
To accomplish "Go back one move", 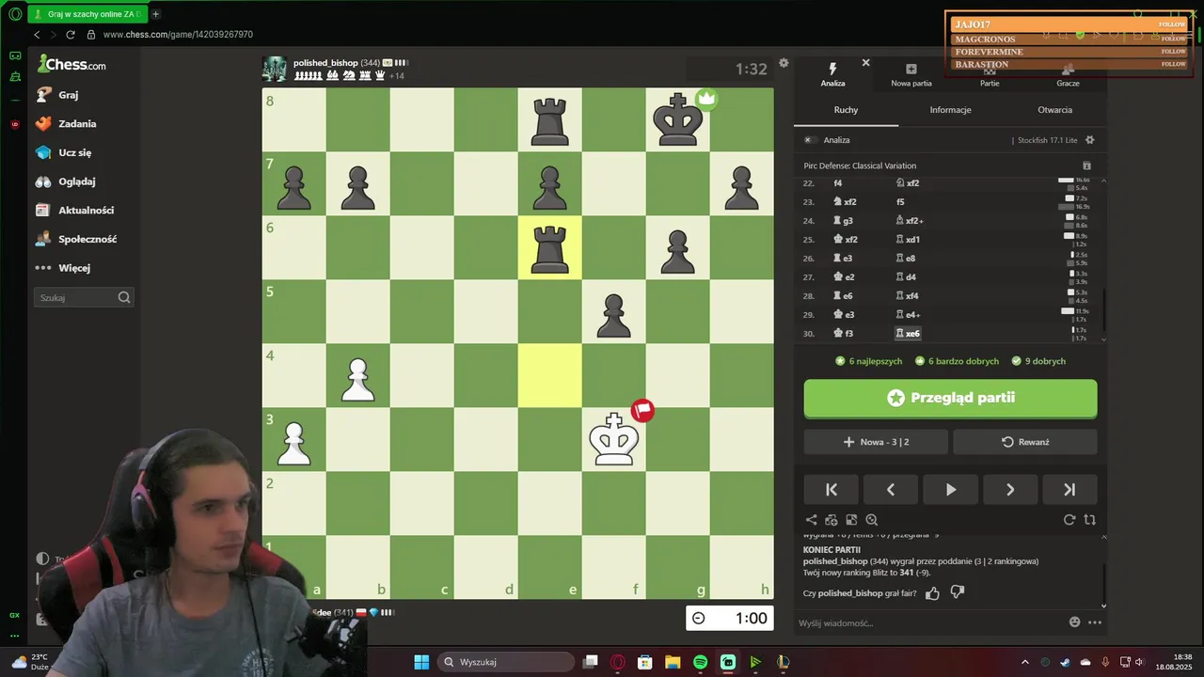I will pyautogui.click(x=891, y=489).
